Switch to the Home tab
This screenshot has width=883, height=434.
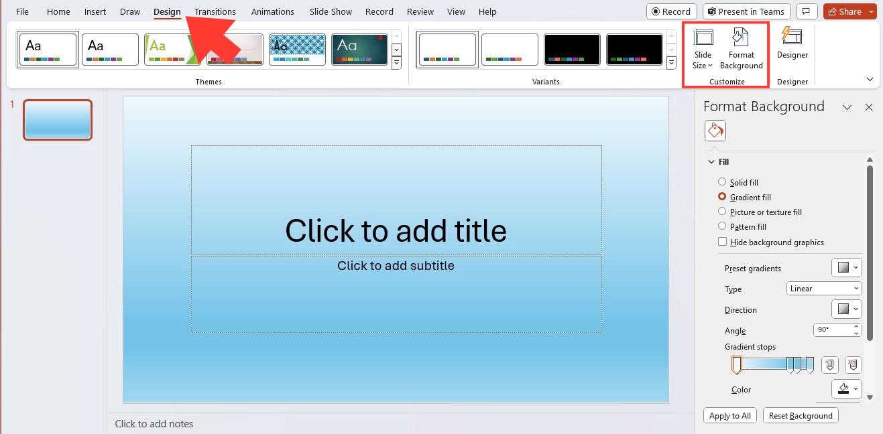(x=58, y=11)
